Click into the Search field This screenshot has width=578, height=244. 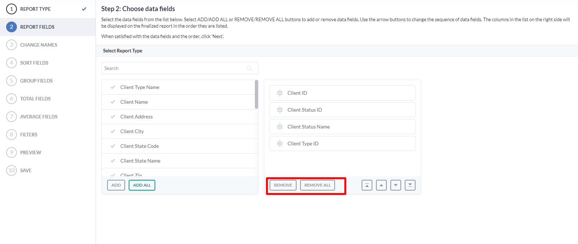180,68
